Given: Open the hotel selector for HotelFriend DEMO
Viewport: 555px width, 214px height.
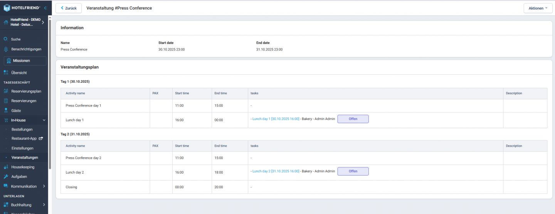Looking at the screenshot, I should (42, 22).
